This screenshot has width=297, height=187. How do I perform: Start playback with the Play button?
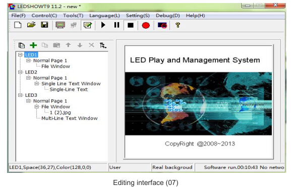[103, 25]
